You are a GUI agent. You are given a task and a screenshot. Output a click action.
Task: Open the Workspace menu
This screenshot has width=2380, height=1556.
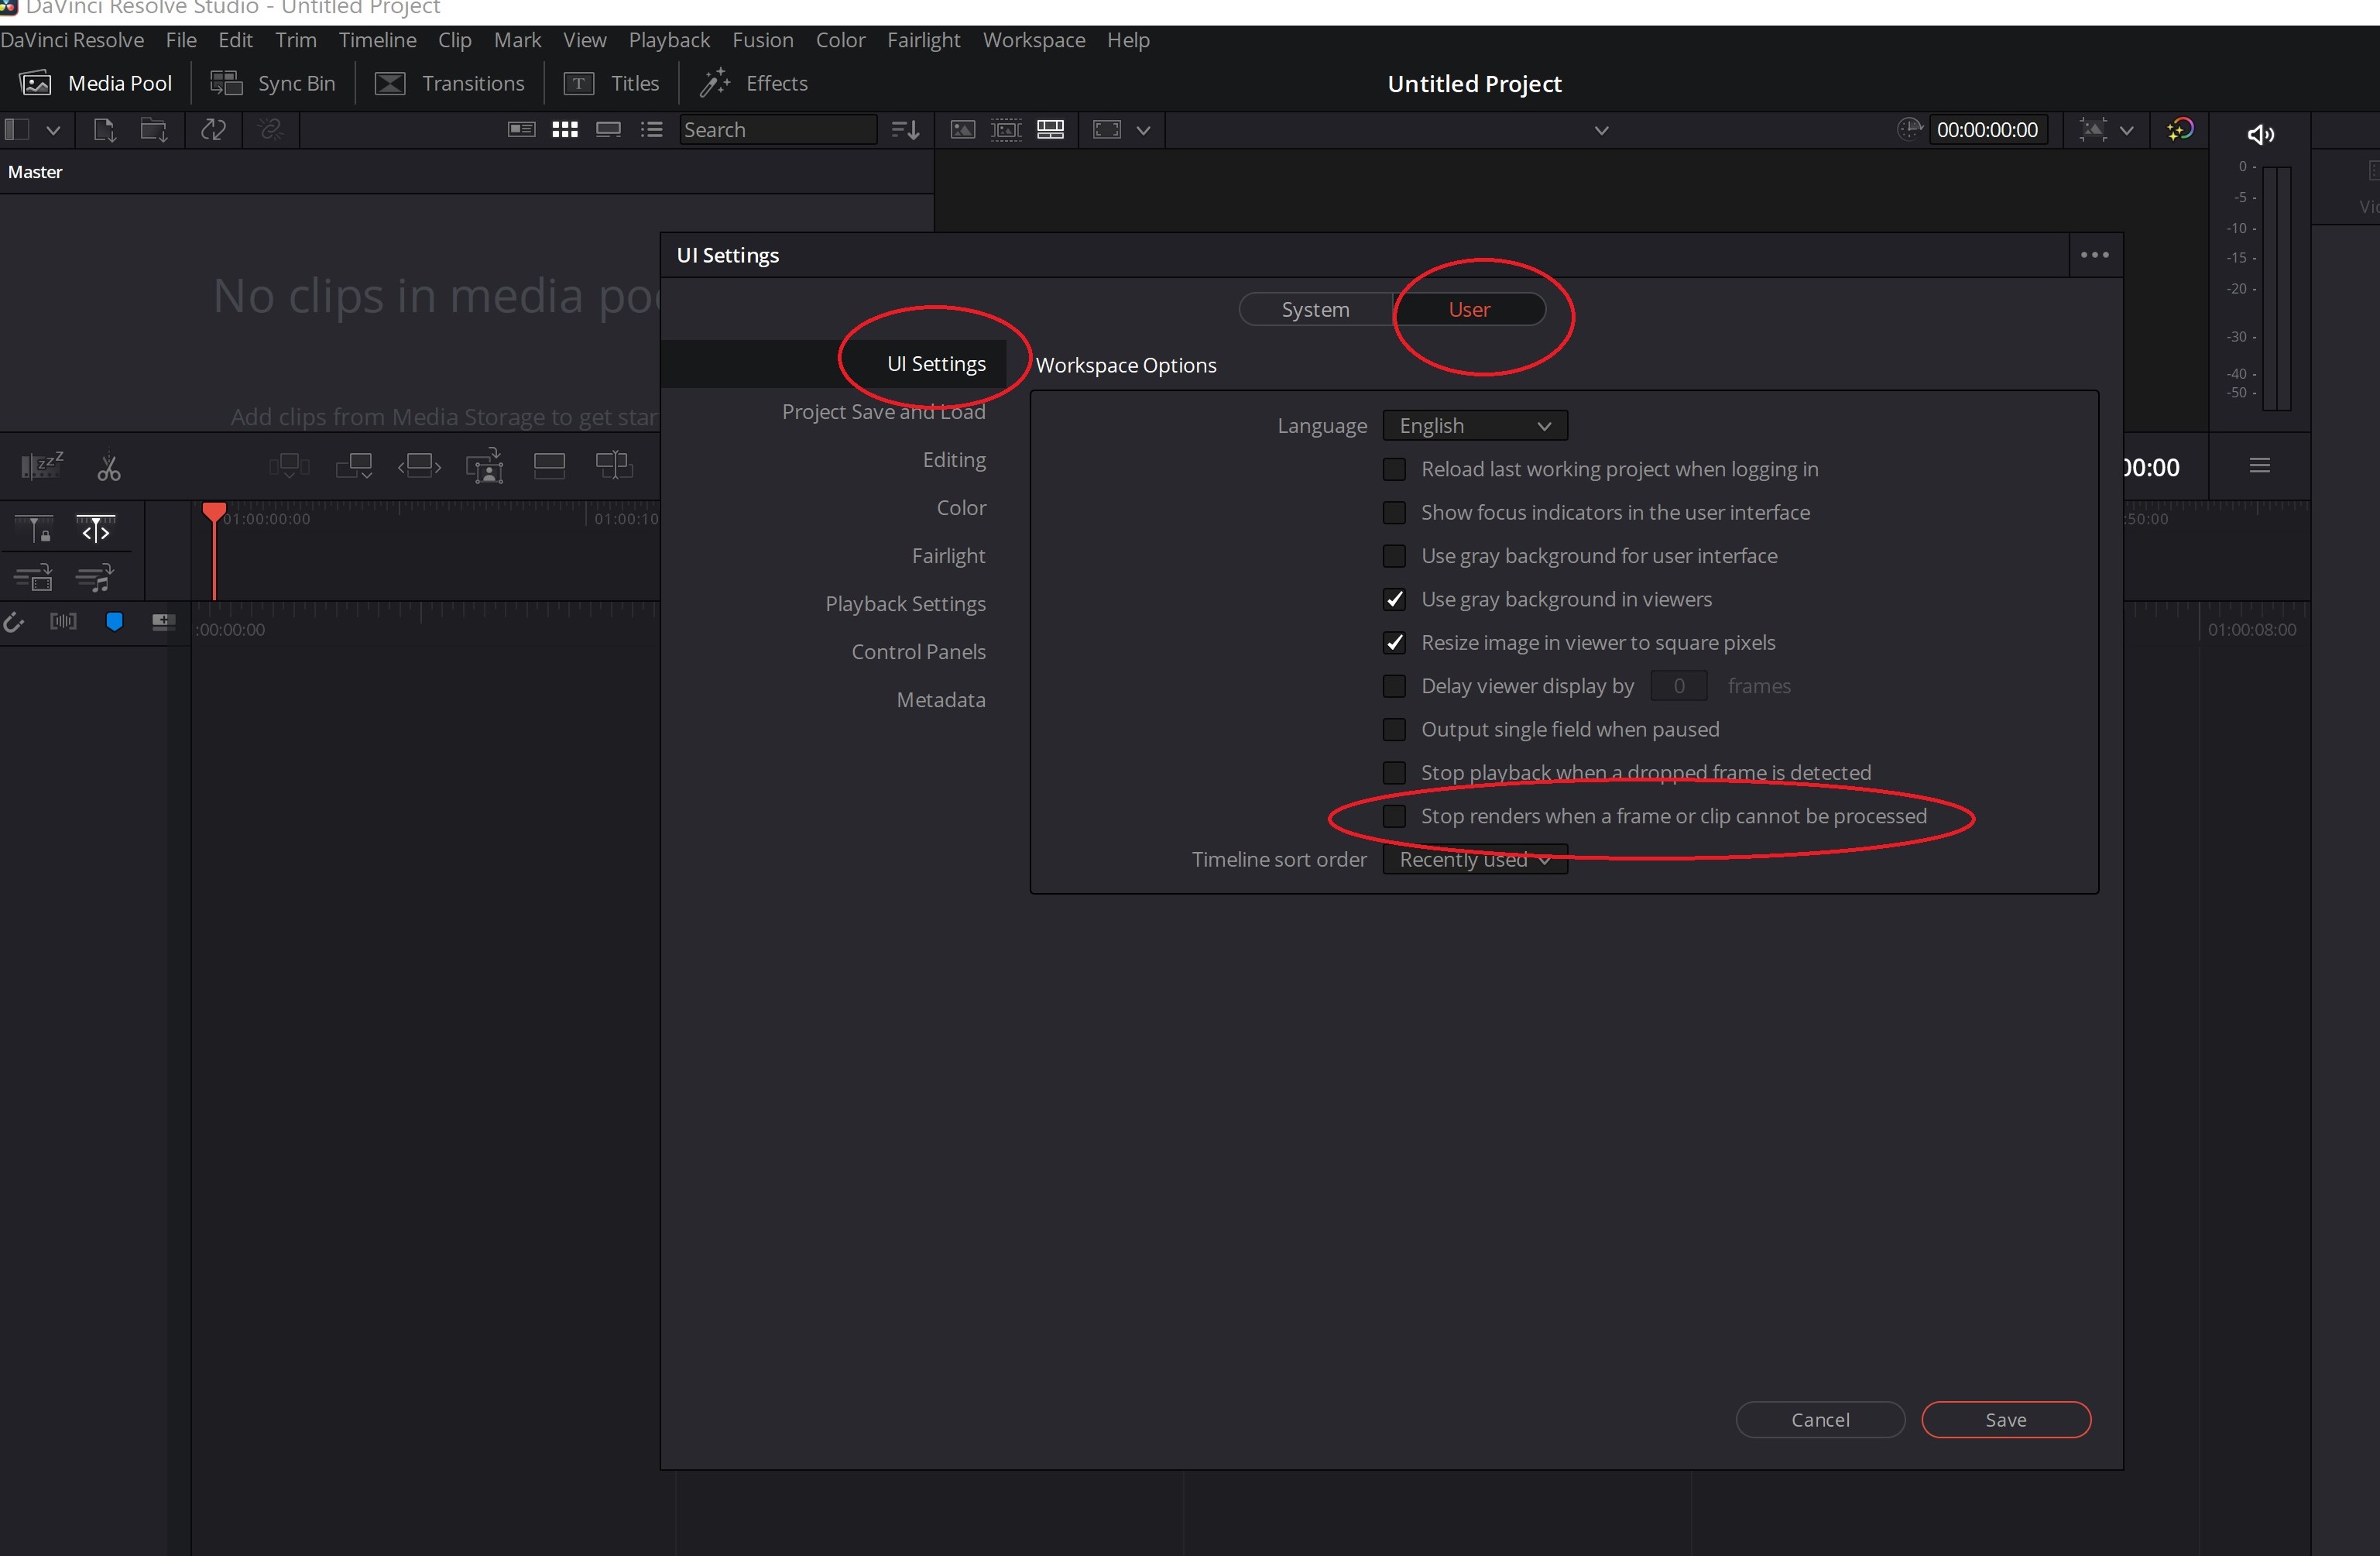coord(1033,40)
